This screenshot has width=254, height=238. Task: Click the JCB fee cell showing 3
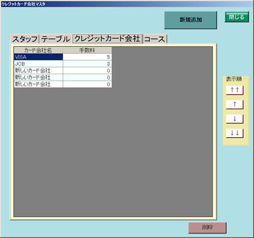pyautogui.click(x=87, y=63)
